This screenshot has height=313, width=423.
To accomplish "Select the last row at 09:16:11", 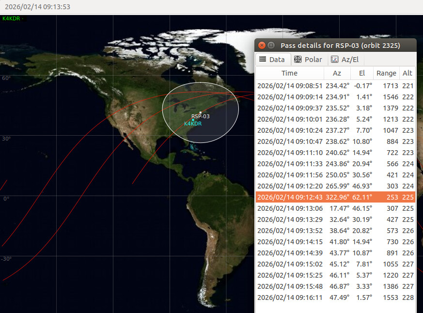I will [x=334, y=297].
